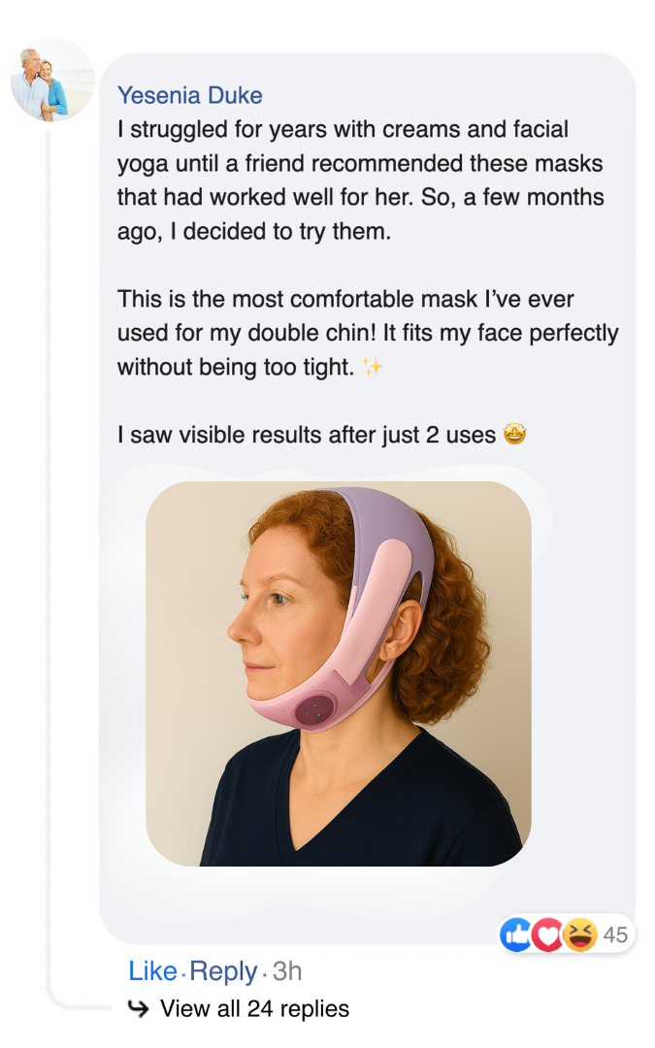Click the sparkles emoji after 'too tight.'
The width and height of the screenshot is (655, 1048).
point(372,368)
